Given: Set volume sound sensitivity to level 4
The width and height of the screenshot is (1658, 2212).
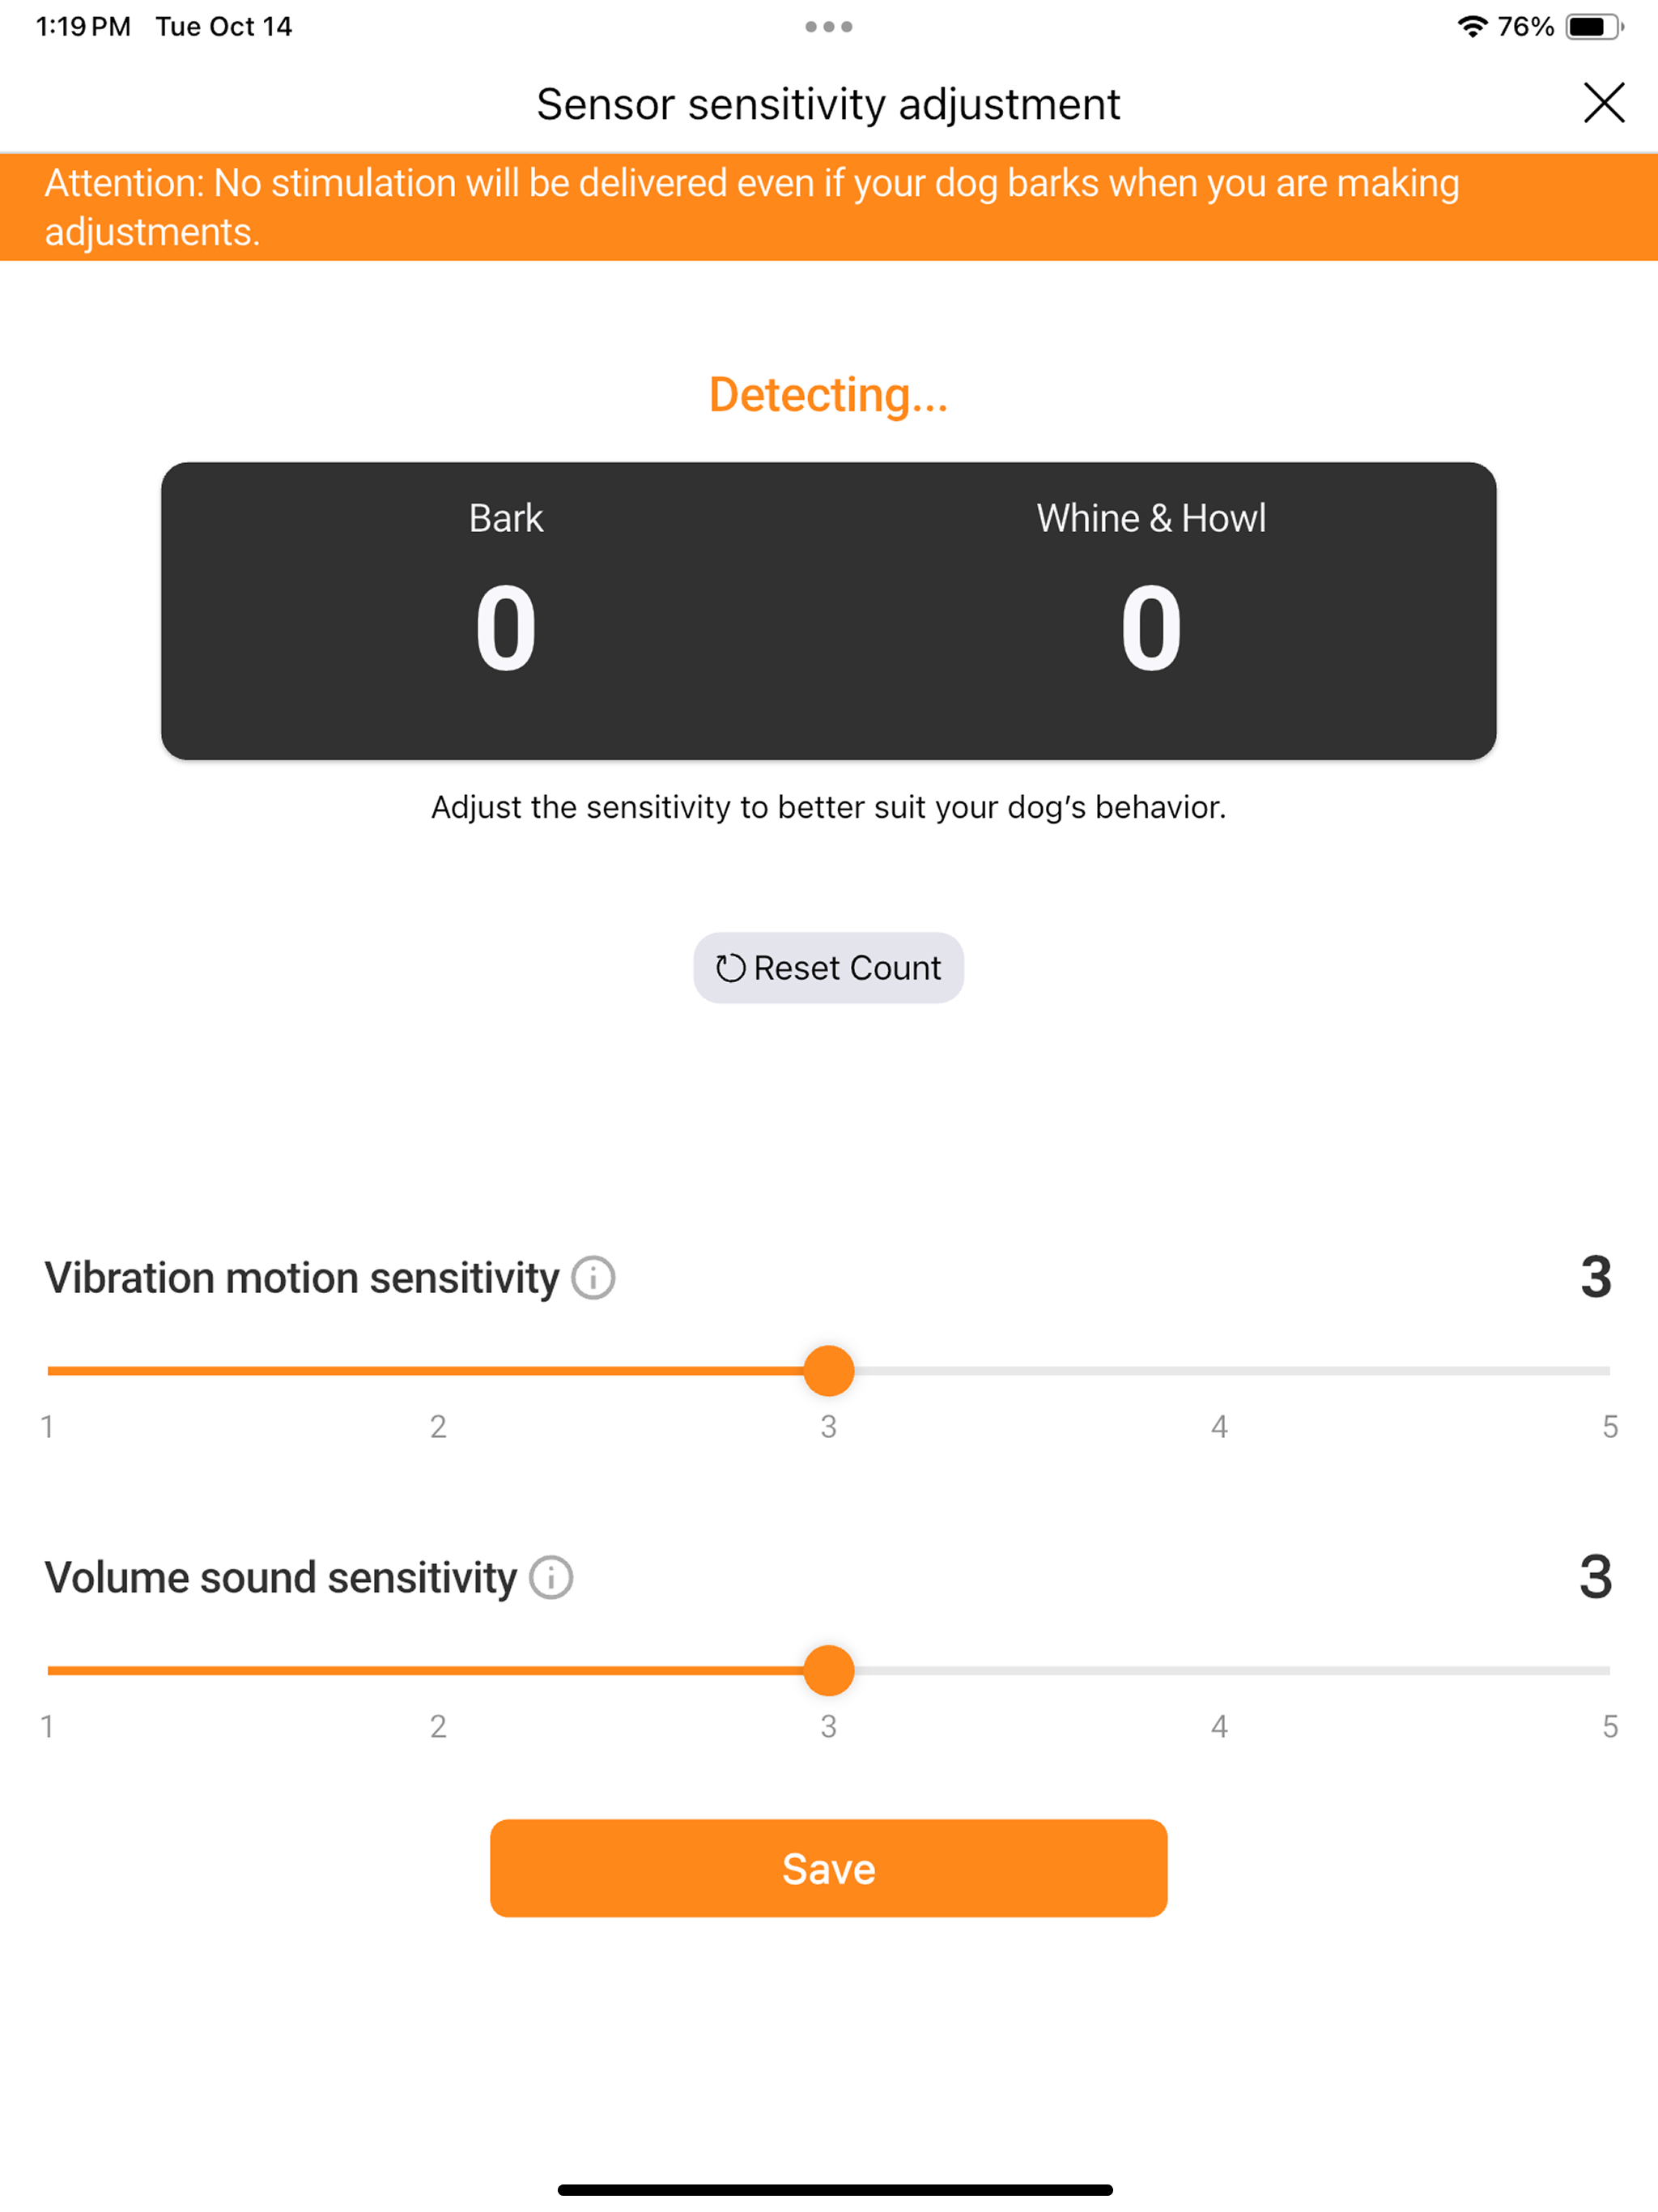Looking at the screenshot, I should coord(1219,1671).
